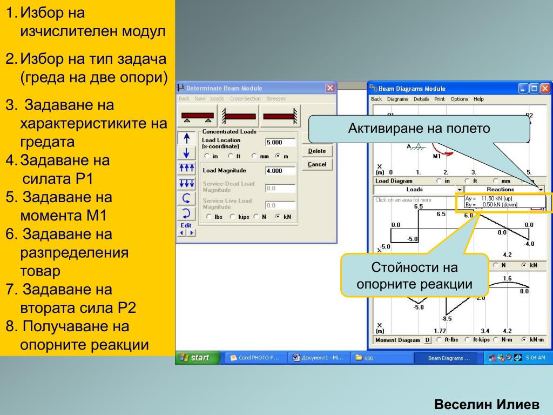Image resolution: width=553 pixels, height=415 pixels.
Task: Switch to Beam Diagrams taskbar item
Action: [x=446, y=358]
